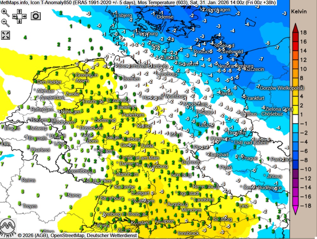
Task: Toggle fullscreen with the expand arrows icon
Action: click(5, 35)
